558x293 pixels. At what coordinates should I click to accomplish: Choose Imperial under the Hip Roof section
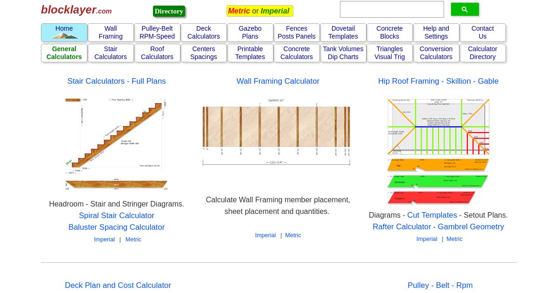coord(426,239)
